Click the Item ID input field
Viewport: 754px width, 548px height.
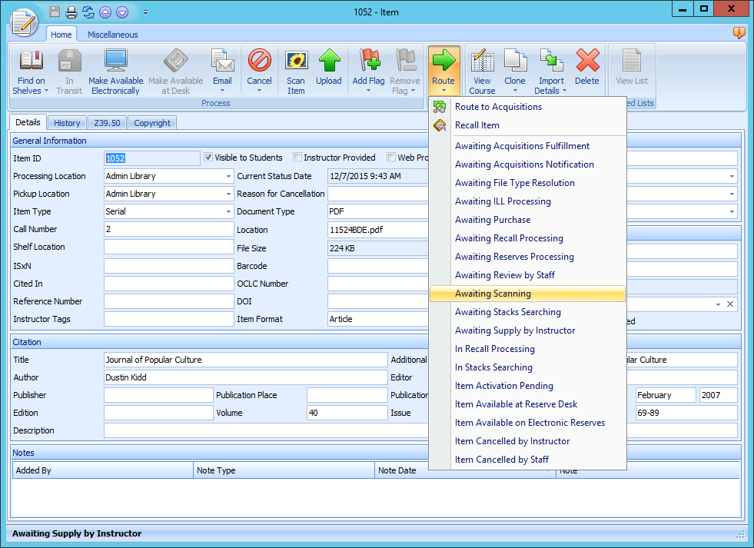(151, 158)
